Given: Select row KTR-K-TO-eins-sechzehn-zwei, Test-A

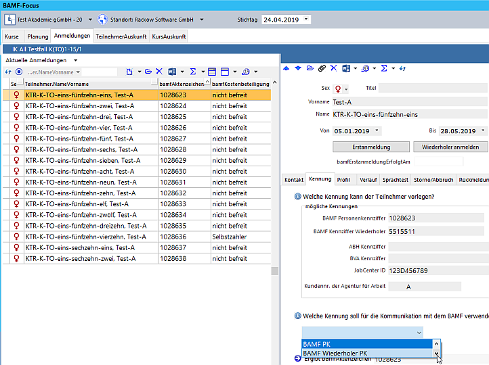Looking at the screenshot, I should coord(137,259).
